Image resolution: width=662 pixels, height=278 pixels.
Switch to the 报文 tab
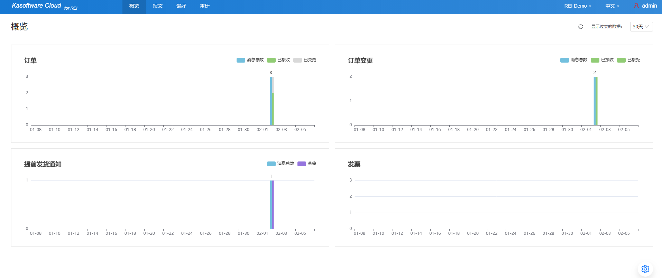(x=158, y=6)
